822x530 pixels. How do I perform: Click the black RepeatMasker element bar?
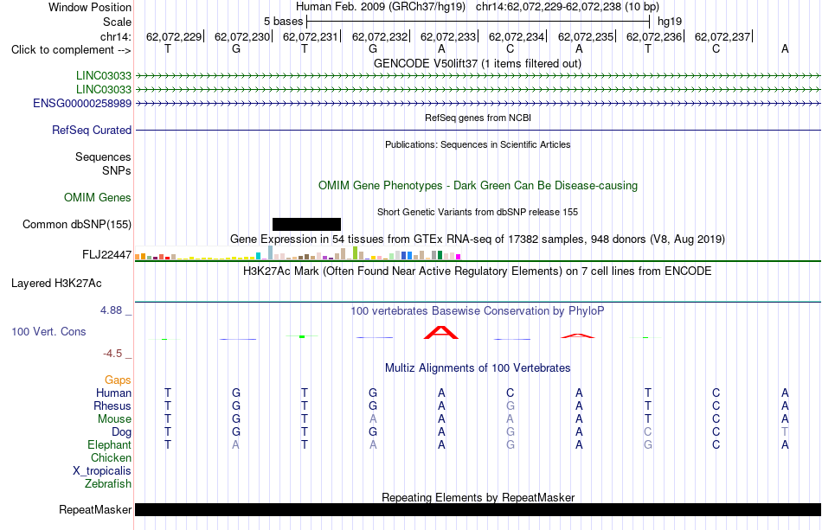pos(478,509)
